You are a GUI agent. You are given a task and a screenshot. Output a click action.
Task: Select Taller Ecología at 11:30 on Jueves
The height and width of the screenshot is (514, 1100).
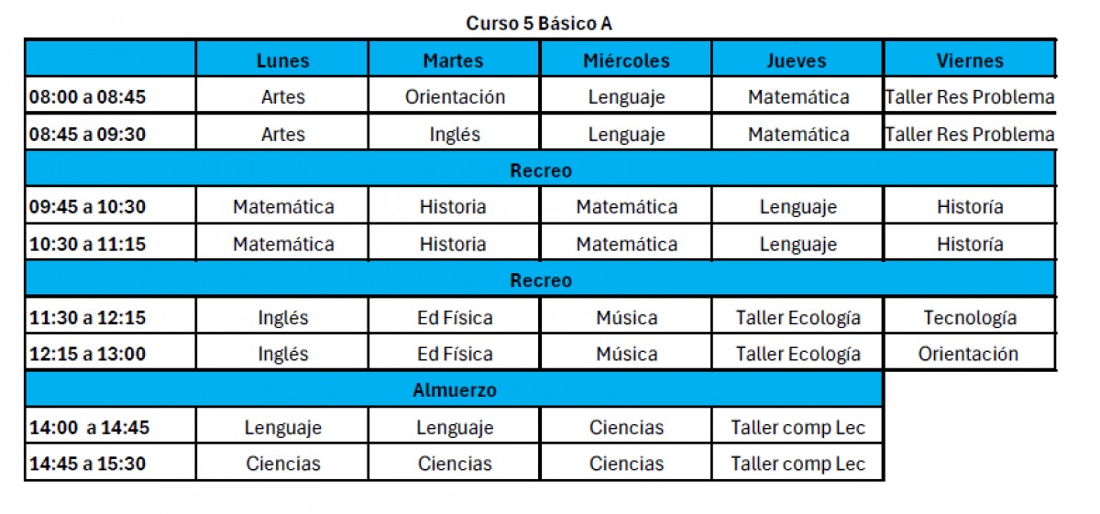click(x=797, y=318)
